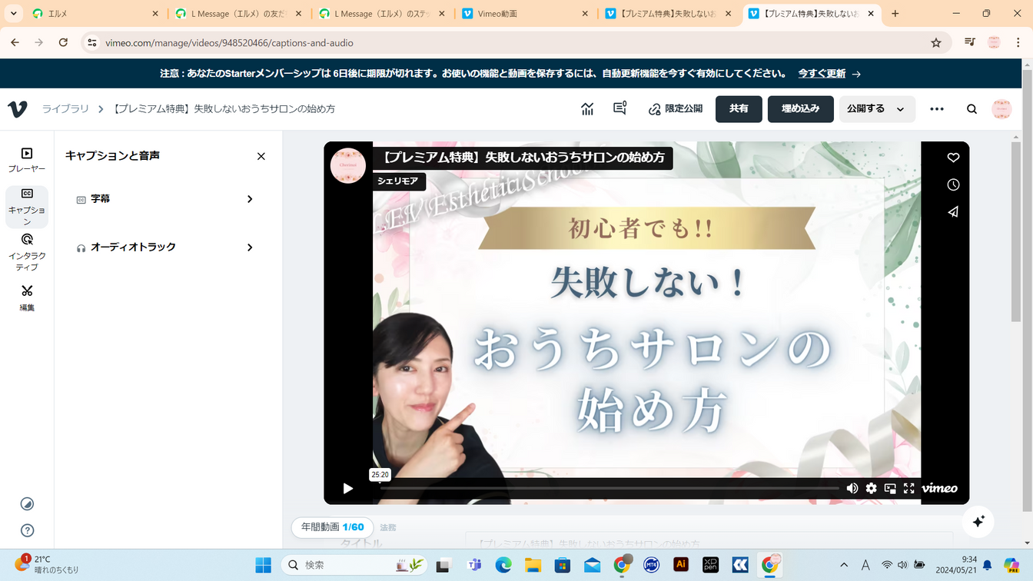Open the Player settings sidebar icon
1033x581 pixels.
[x=27, y=159]
